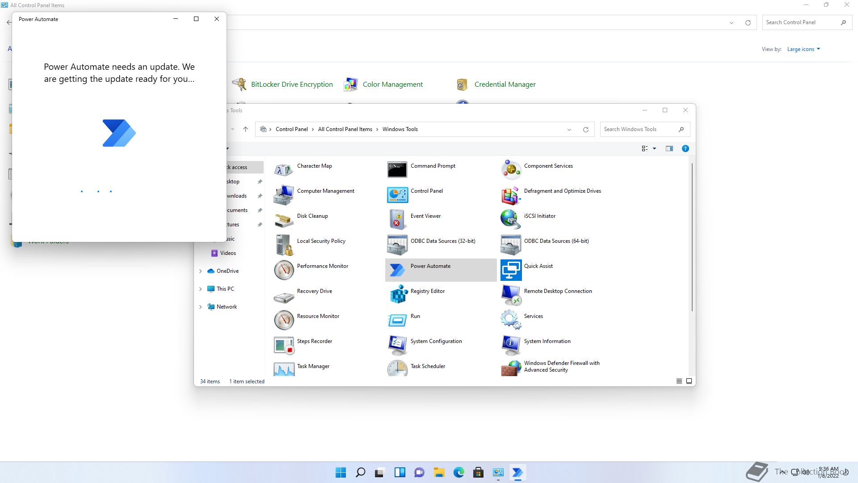Viewport: 858px width, 483px height.
Task: Open the view layout dropdown arrow
Action: (x=654, y=148)
